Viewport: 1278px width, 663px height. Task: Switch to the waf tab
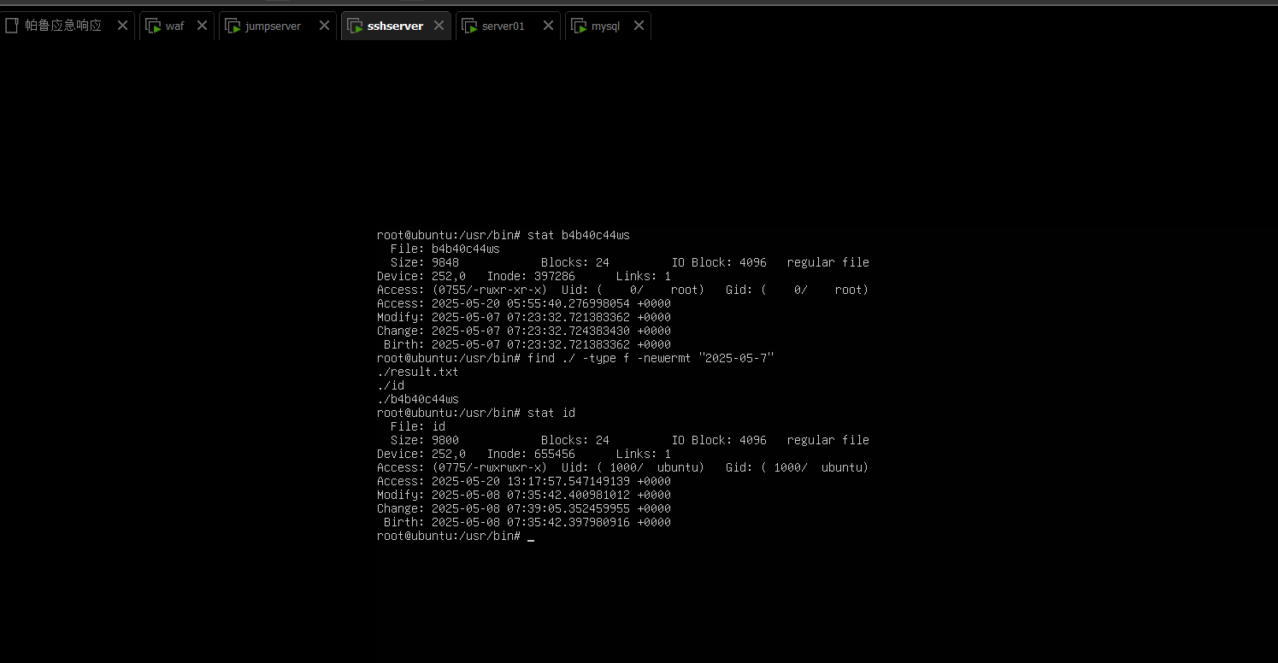[174, 26]
